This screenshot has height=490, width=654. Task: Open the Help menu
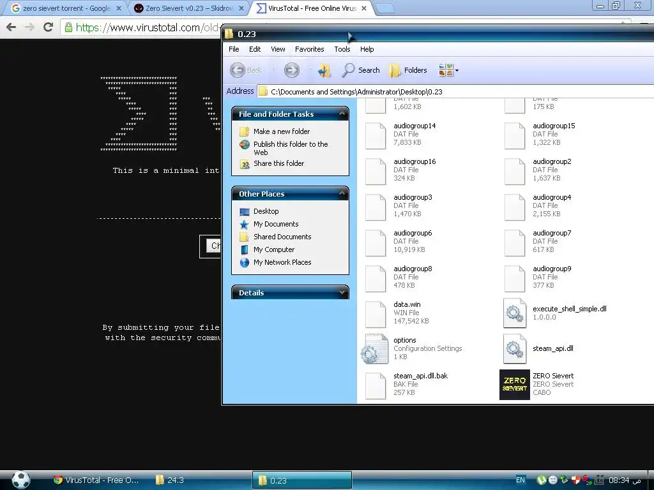367,49
